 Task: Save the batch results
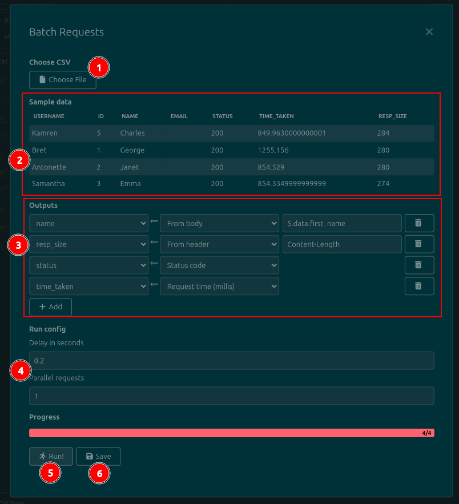(98, 457)
